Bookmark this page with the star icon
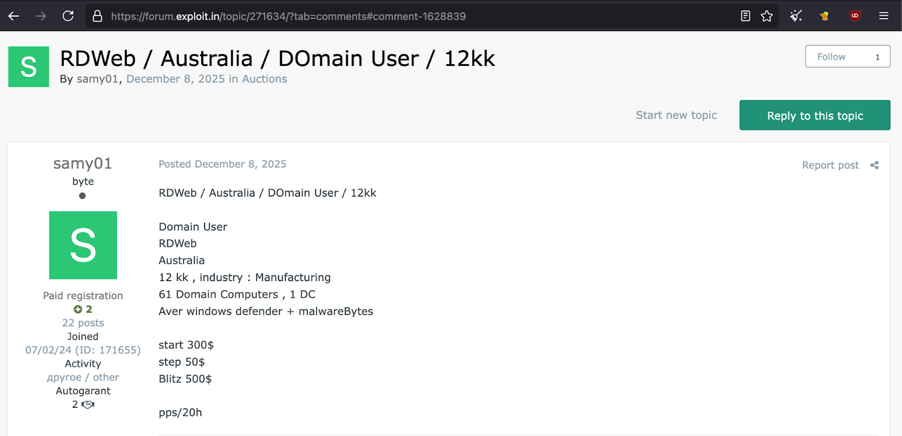902x436 pixels. 767,16
